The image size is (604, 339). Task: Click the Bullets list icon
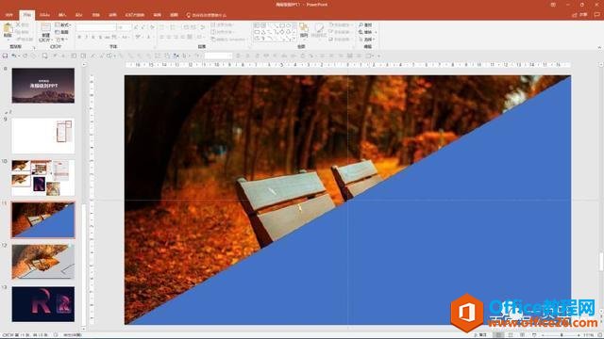162,27
